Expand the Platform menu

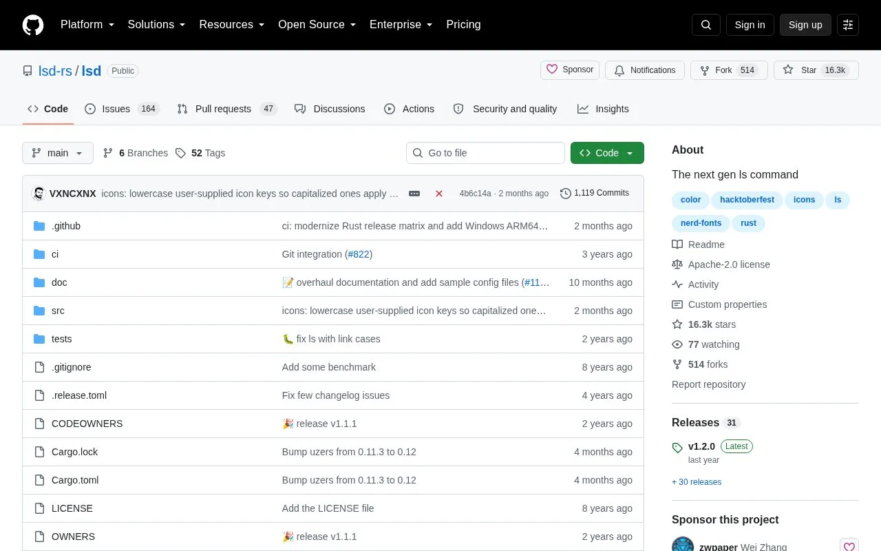click(87, 25)
